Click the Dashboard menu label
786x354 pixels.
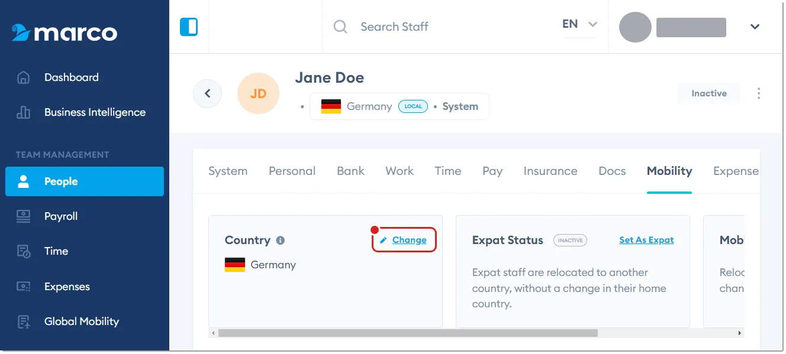(x=72, y=77)
